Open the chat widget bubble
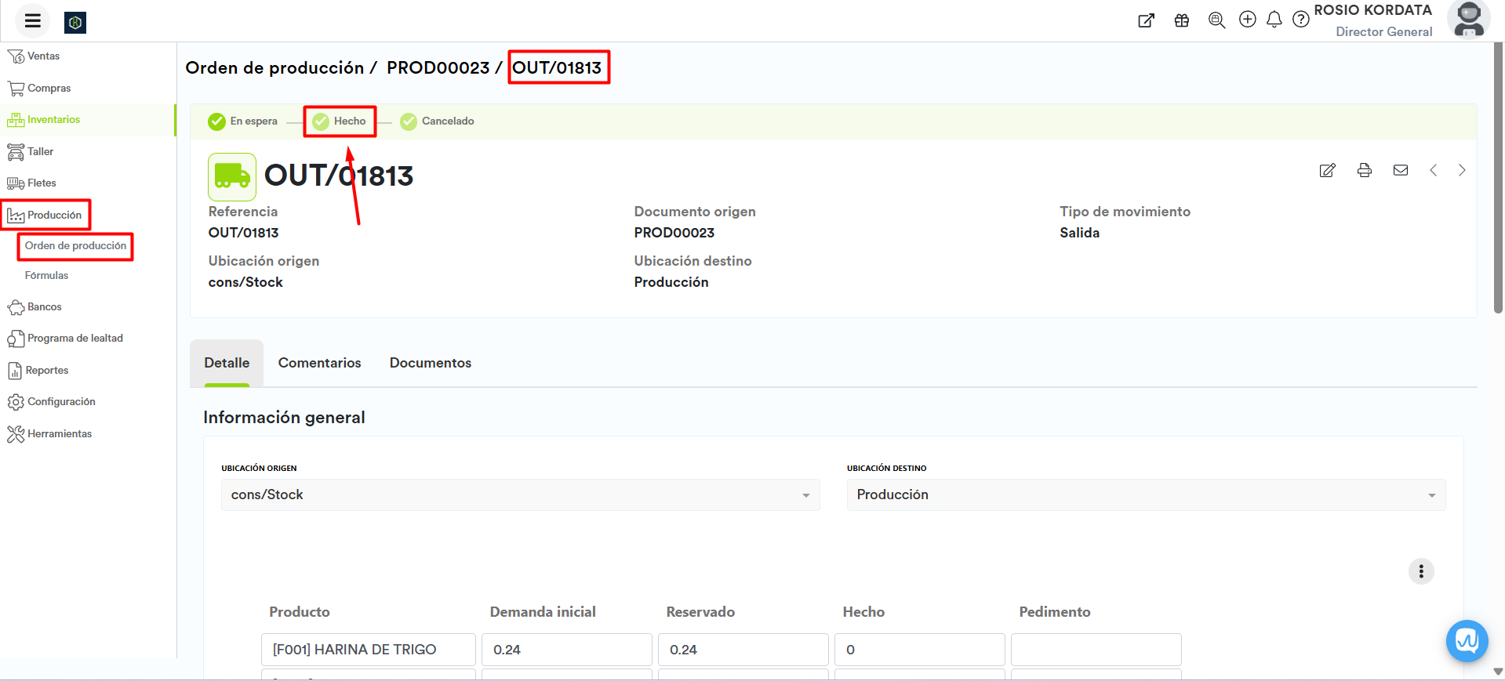The height and width of the screenshot is (681, 1505). pos(1467,641)
